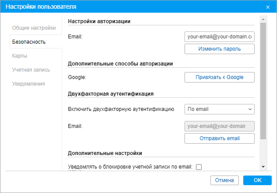Screen dimensions: 277x193
Task: Select the Безопасность tab
Action: [x=29, y=42]
